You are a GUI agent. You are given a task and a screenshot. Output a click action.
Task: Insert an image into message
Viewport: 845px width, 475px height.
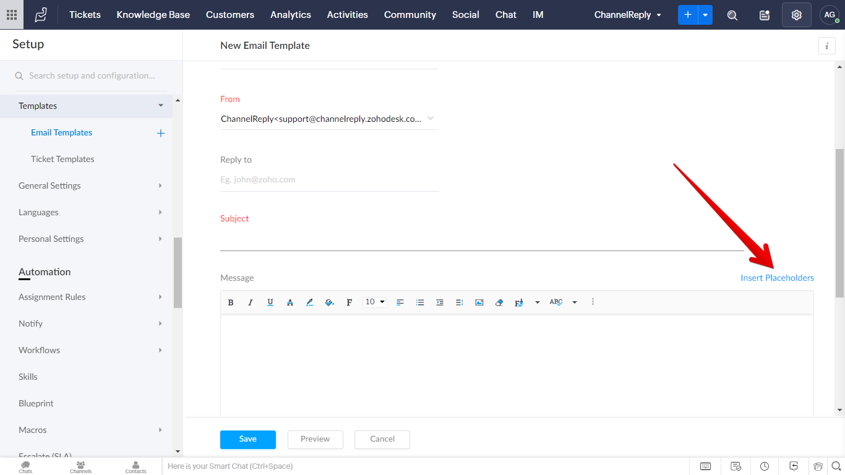479,302
